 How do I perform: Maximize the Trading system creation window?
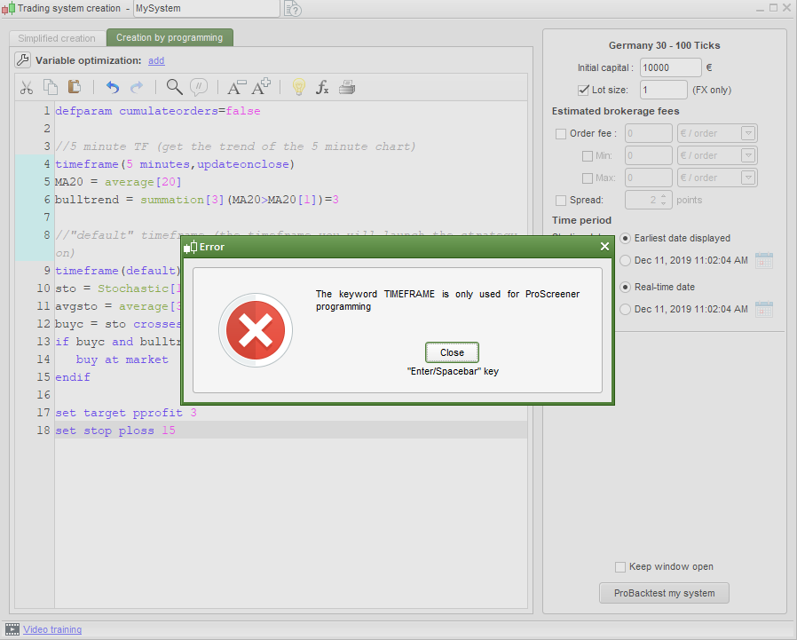tap(773, 8)
